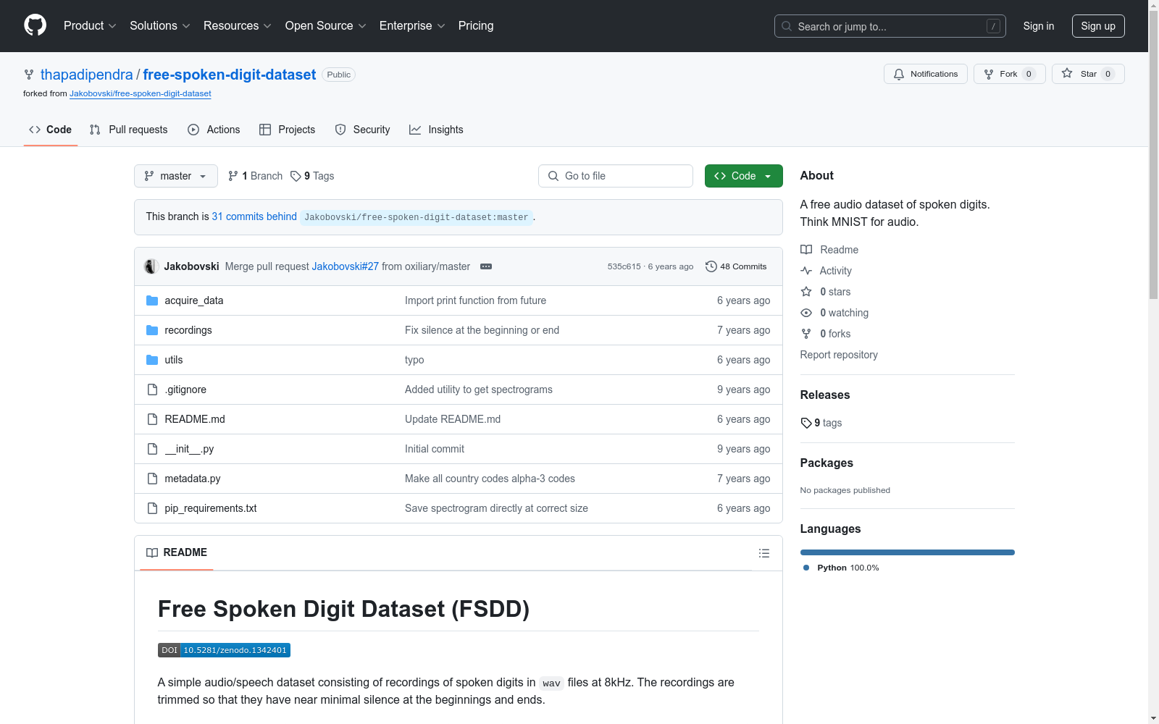Image resolution: width=1159 pixels, height=724 pixels.
Task: Open the Report repository link
Action: (x=839, y=355)
